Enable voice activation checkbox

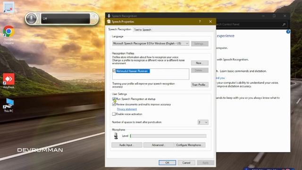[114, 114]
